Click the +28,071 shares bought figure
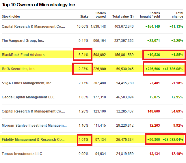The image size is (186, 163). pos(154,41)
